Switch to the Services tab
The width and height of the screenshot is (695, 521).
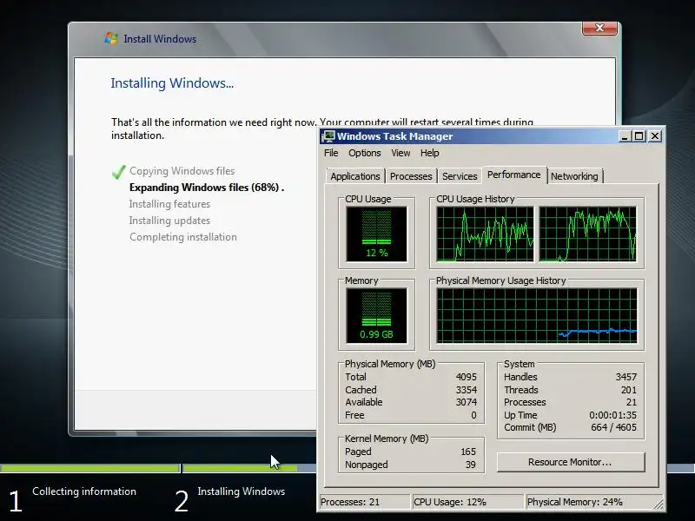click(x=460, y=176)
